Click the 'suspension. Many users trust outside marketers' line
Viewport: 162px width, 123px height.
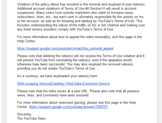pos(75,13)
